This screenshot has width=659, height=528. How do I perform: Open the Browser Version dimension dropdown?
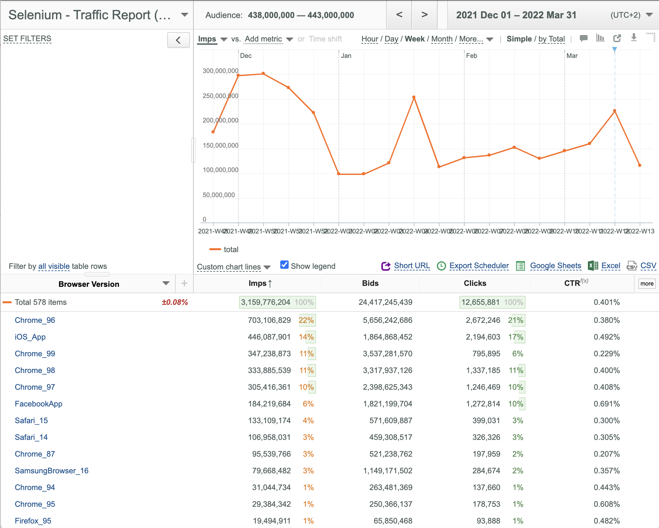click(x=166, y=283)
